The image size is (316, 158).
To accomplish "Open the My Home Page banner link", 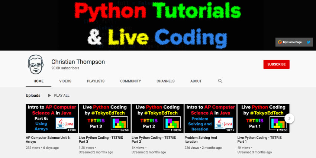I will click(290, 42).
